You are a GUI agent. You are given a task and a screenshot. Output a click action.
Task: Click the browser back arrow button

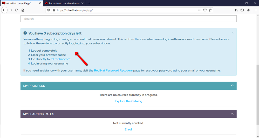[4, 10]
